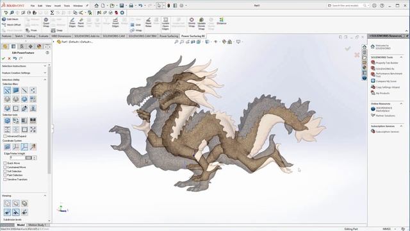
Task: Click the Select cursor tool
Action: [x=159, y=6]
